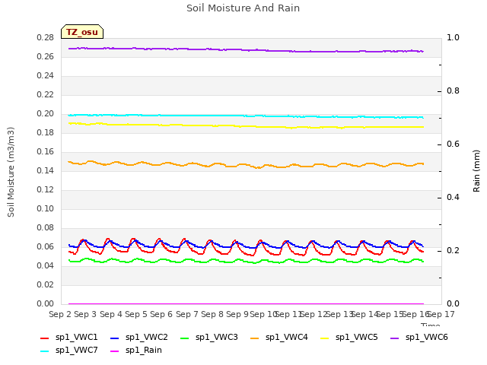This screenshot has height=365, width=487.
Task: Click the sp1_VWC4 legend entry
Action: [x=279, y=337]
